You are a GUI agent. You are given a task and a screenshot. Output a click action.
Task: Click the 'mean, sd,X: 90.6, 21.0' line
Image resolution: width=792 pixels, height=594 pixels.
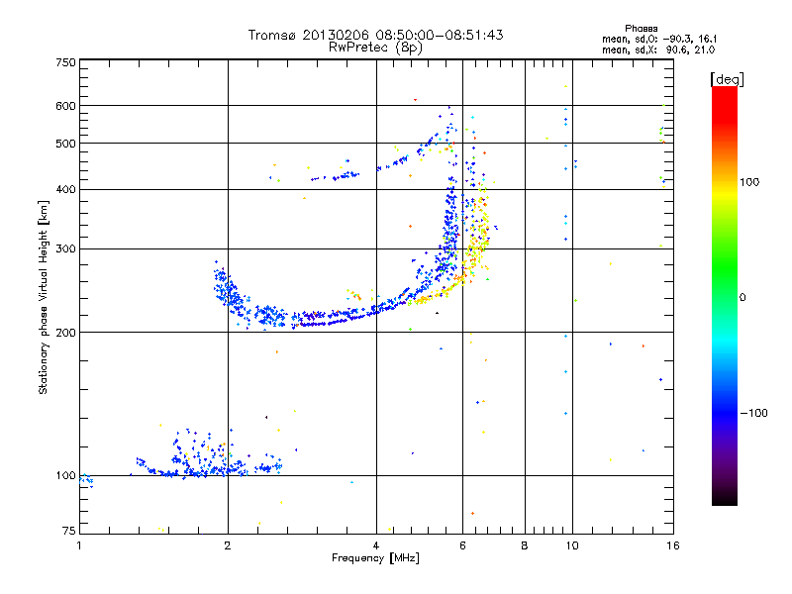click(x=658, y=49)
